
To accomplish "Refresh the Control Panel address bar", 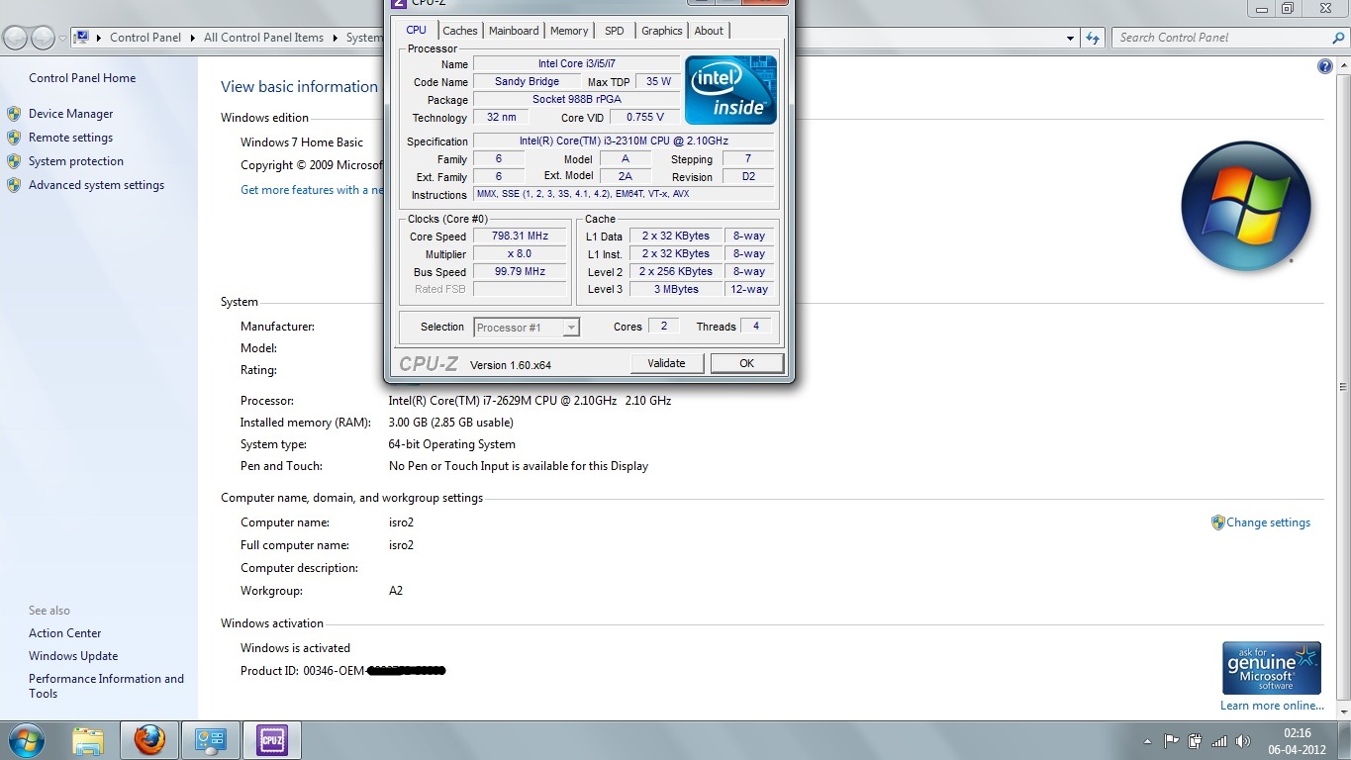I will [x=1093, y=38].
